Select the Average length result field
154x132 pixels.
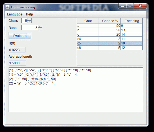(17, 63)
